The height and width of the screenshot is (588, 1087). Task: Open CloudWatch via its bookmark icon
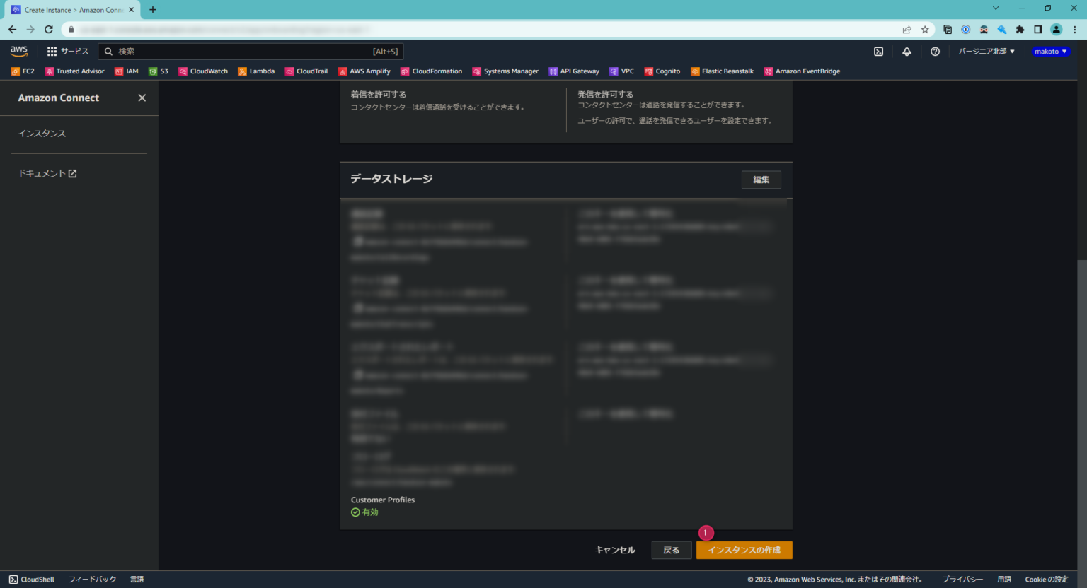[203, 71]
